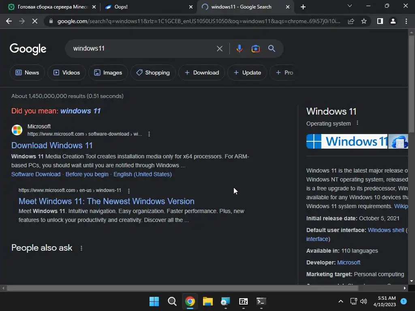Submit search with magnifier icon
415x311 pixels.
[272, 49]
